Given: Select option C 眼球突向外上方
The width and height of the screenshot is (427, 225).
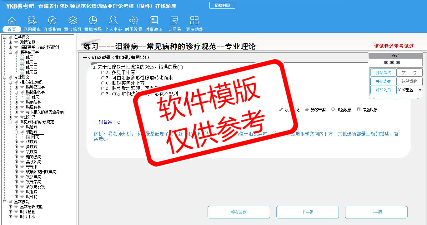Looking at the screenshot, I should 103,83.
